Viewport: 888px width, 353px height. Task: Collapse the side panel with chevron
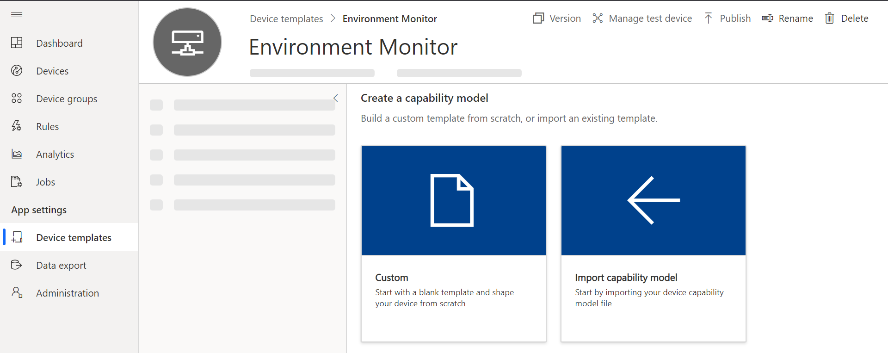click(336, 98)
